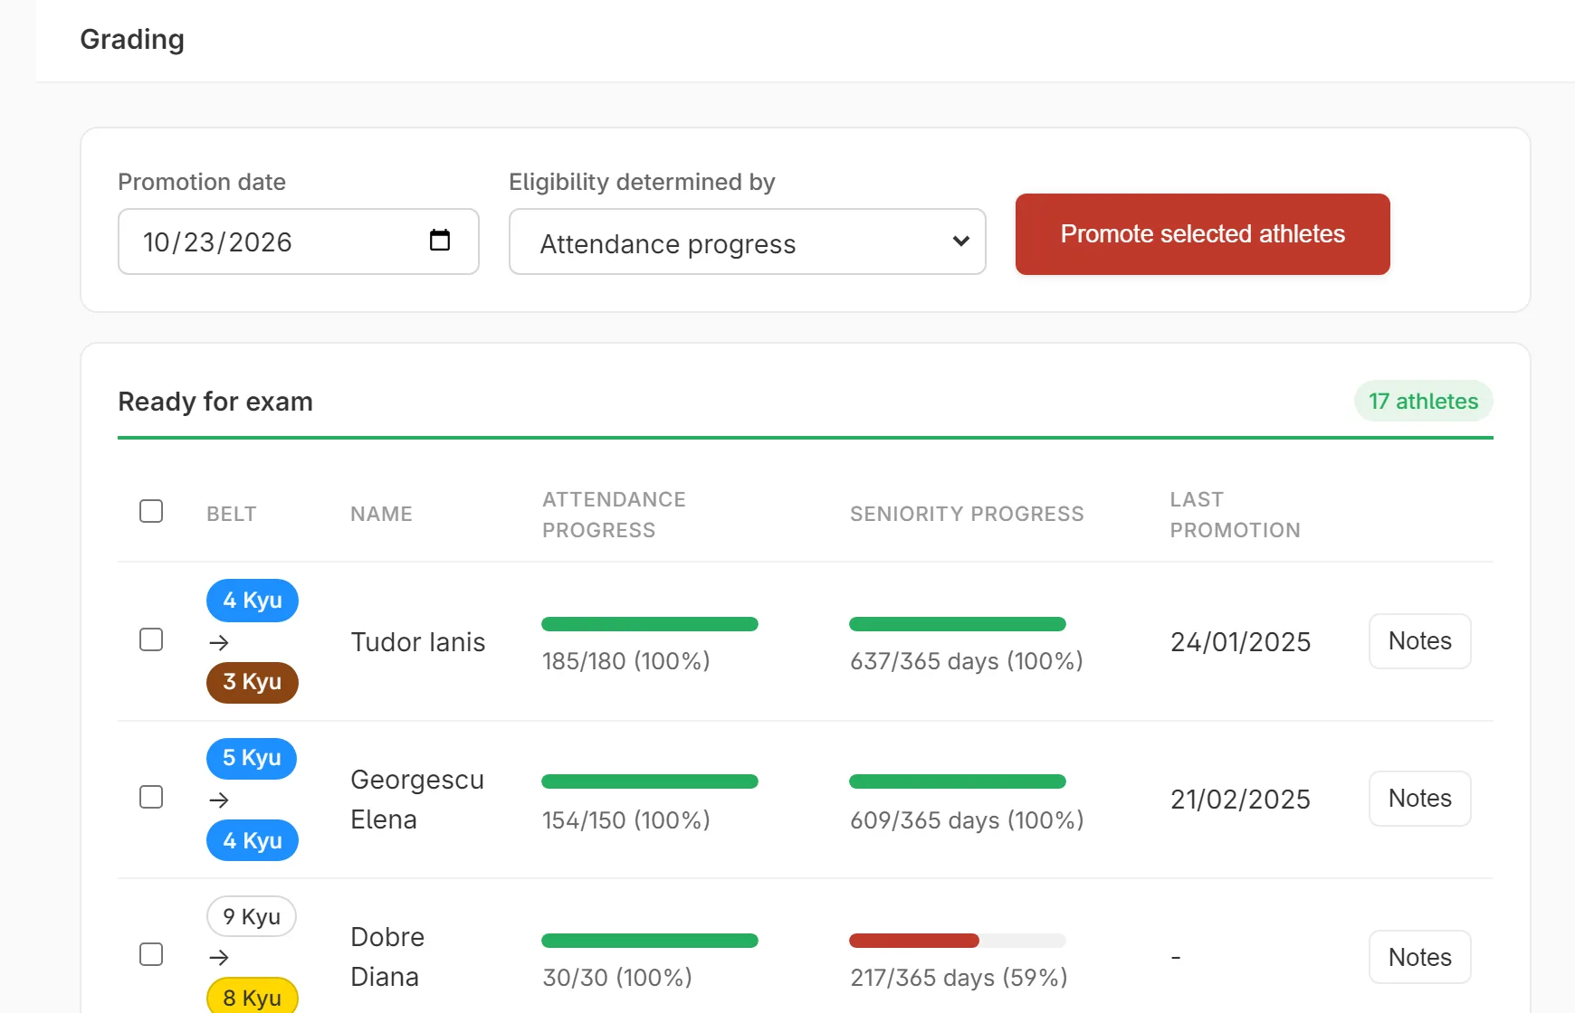Image resolution: width=1575 pixels, height=1013 pixels.
Task: Click the 17 athletes badge
Action: point(1424,401)
